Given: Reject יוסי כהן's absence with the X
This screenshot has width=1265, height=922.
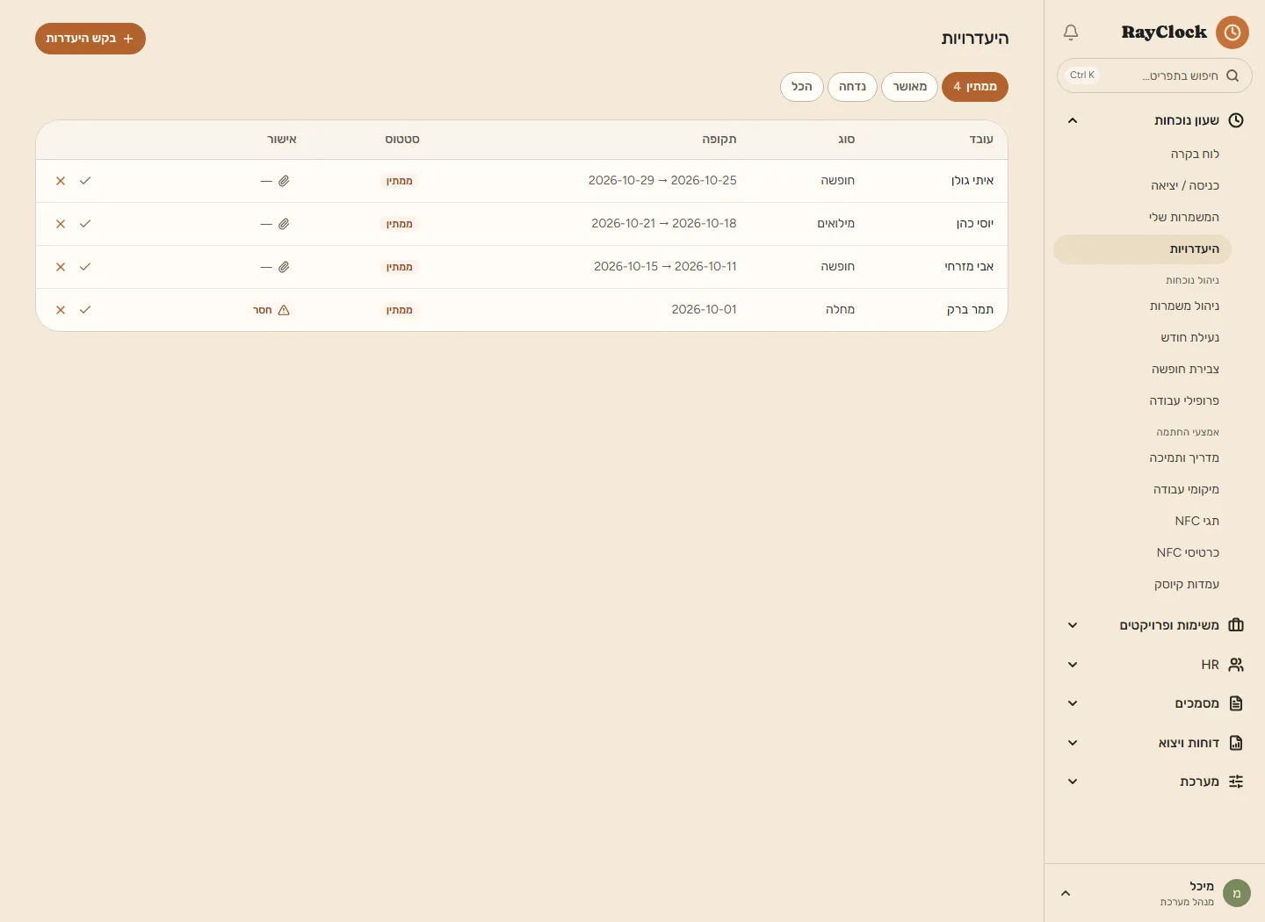Looking at the screenshot, I should tap(61, 224).
